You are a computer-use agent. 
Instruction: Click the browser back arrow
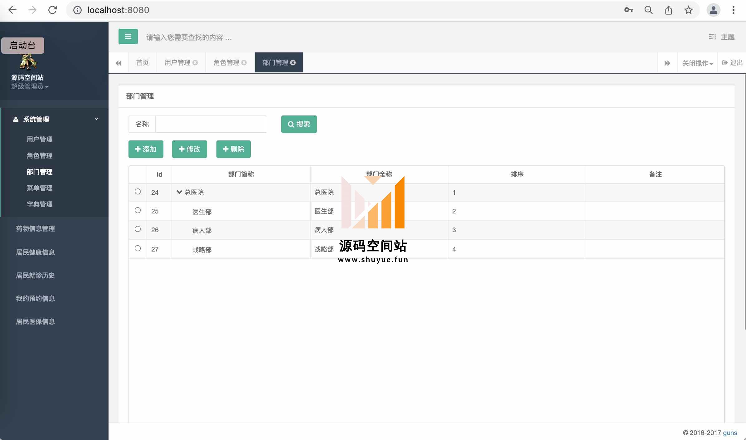[x=12, y=10]
